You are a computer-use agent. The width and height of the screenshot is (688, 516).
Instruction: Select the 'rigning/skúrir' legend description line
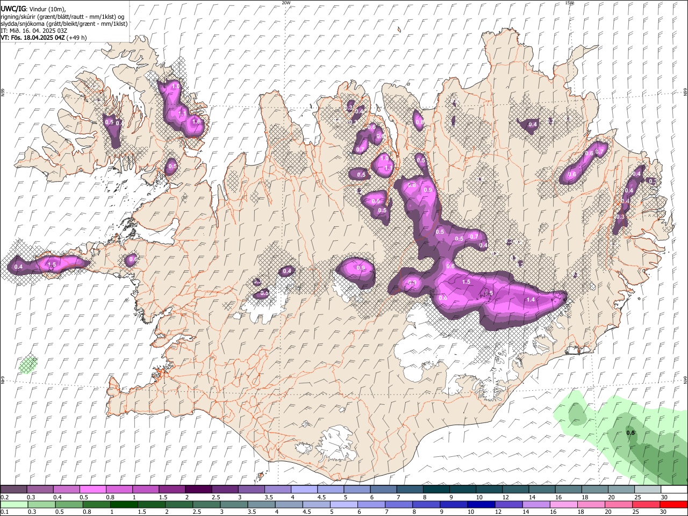(62, 16)
